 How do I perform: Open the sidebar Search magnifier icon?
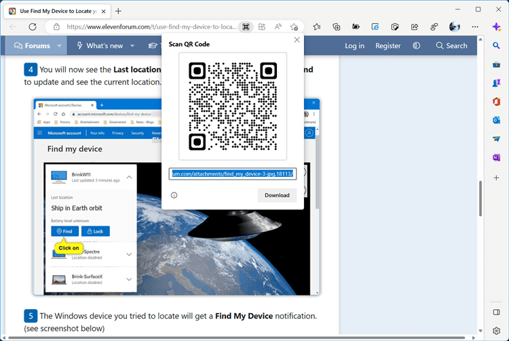[496, 45]
